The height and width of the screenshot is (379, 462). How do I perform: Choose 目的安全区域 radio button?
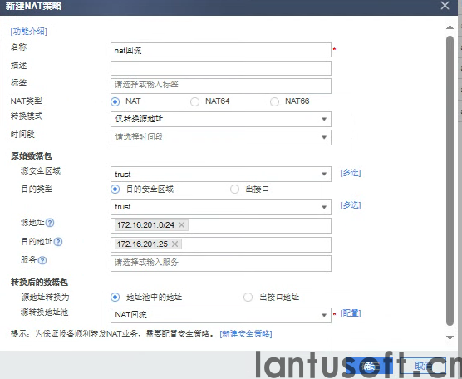[115, 189]
